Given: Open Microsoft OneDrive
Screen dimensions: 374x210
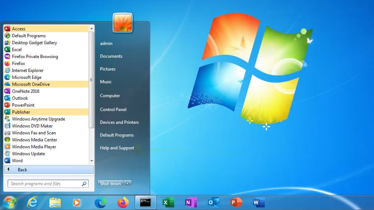Looking at the screenshot, I should point(46,84).
